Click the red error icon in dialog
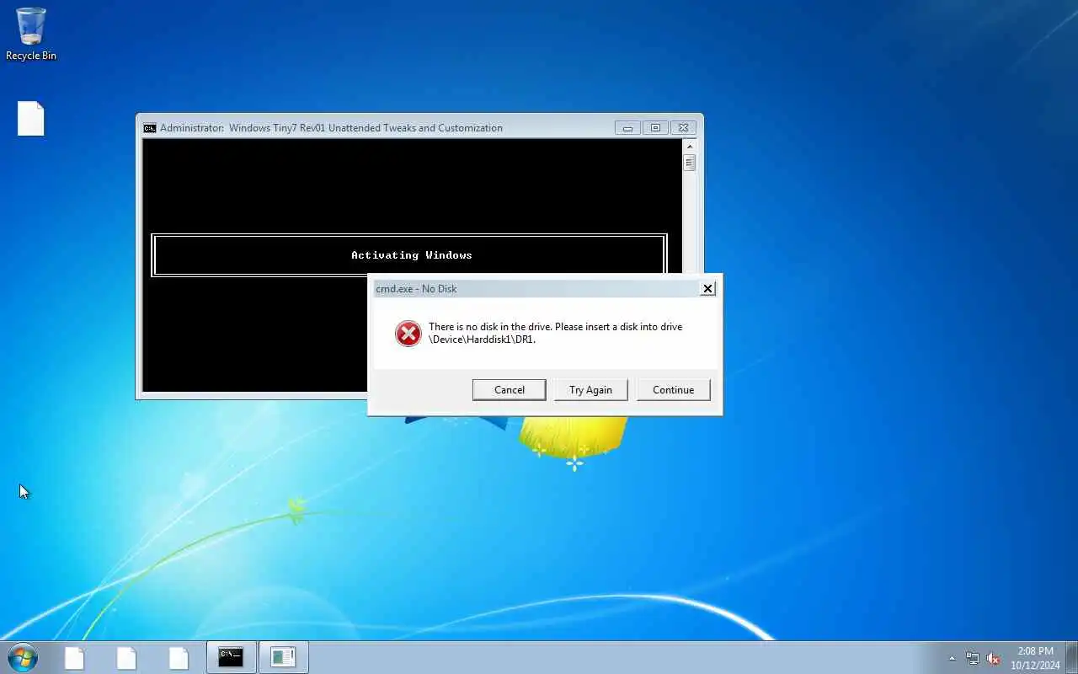This screenshot has height=674, width=1078. (408, 334)
